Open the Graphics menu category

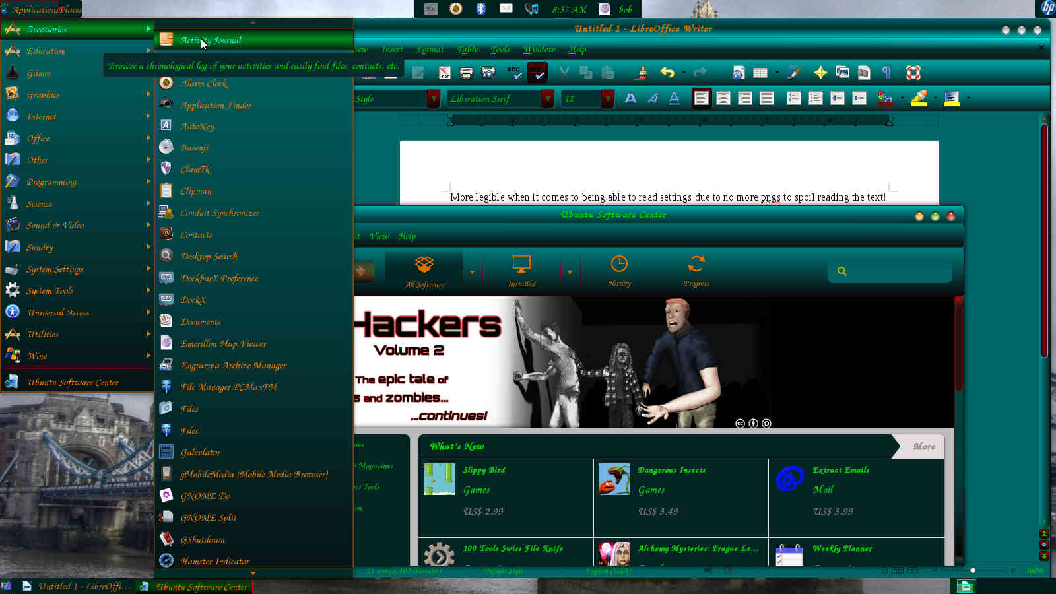(x=77, y=94)
